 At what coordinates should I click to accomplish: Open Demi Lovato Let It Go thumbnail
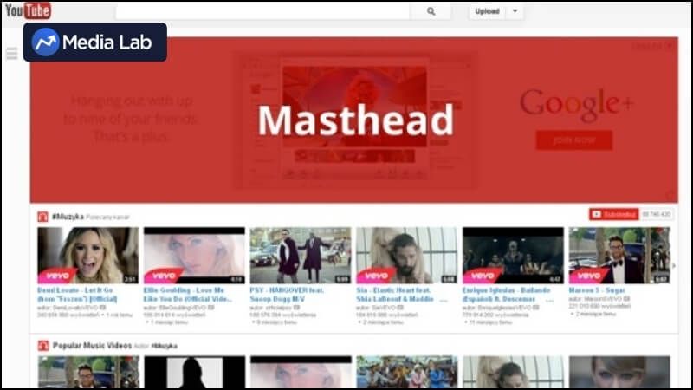pyautogui.click(x=88, y=256)
